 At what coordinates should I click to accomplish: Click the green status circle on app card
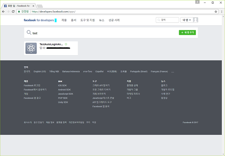66,44
